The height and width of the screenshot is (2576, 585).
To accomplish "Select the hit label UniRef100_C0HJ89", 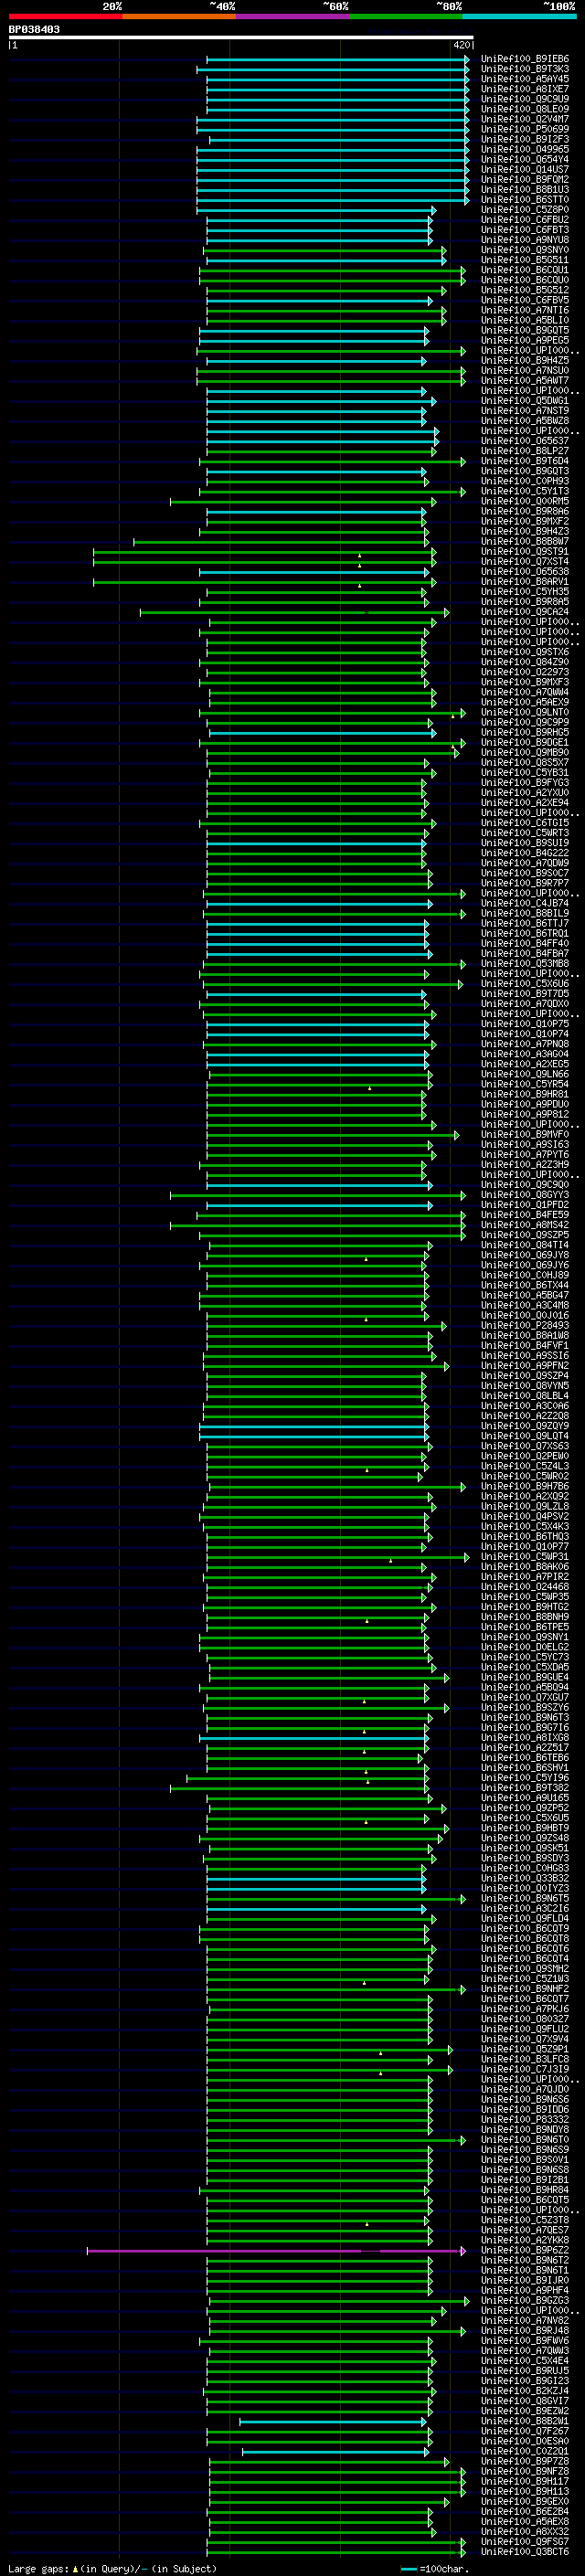I will tap(525, 1275).
